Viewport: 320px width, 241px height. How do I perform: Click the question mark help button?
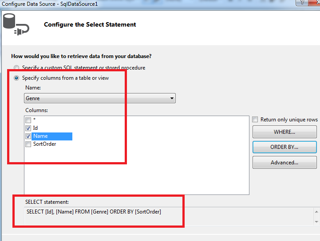pyautogui.click(x=302, y=3)
